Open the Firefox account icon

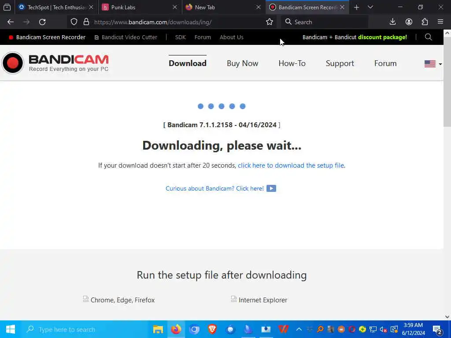409,22
